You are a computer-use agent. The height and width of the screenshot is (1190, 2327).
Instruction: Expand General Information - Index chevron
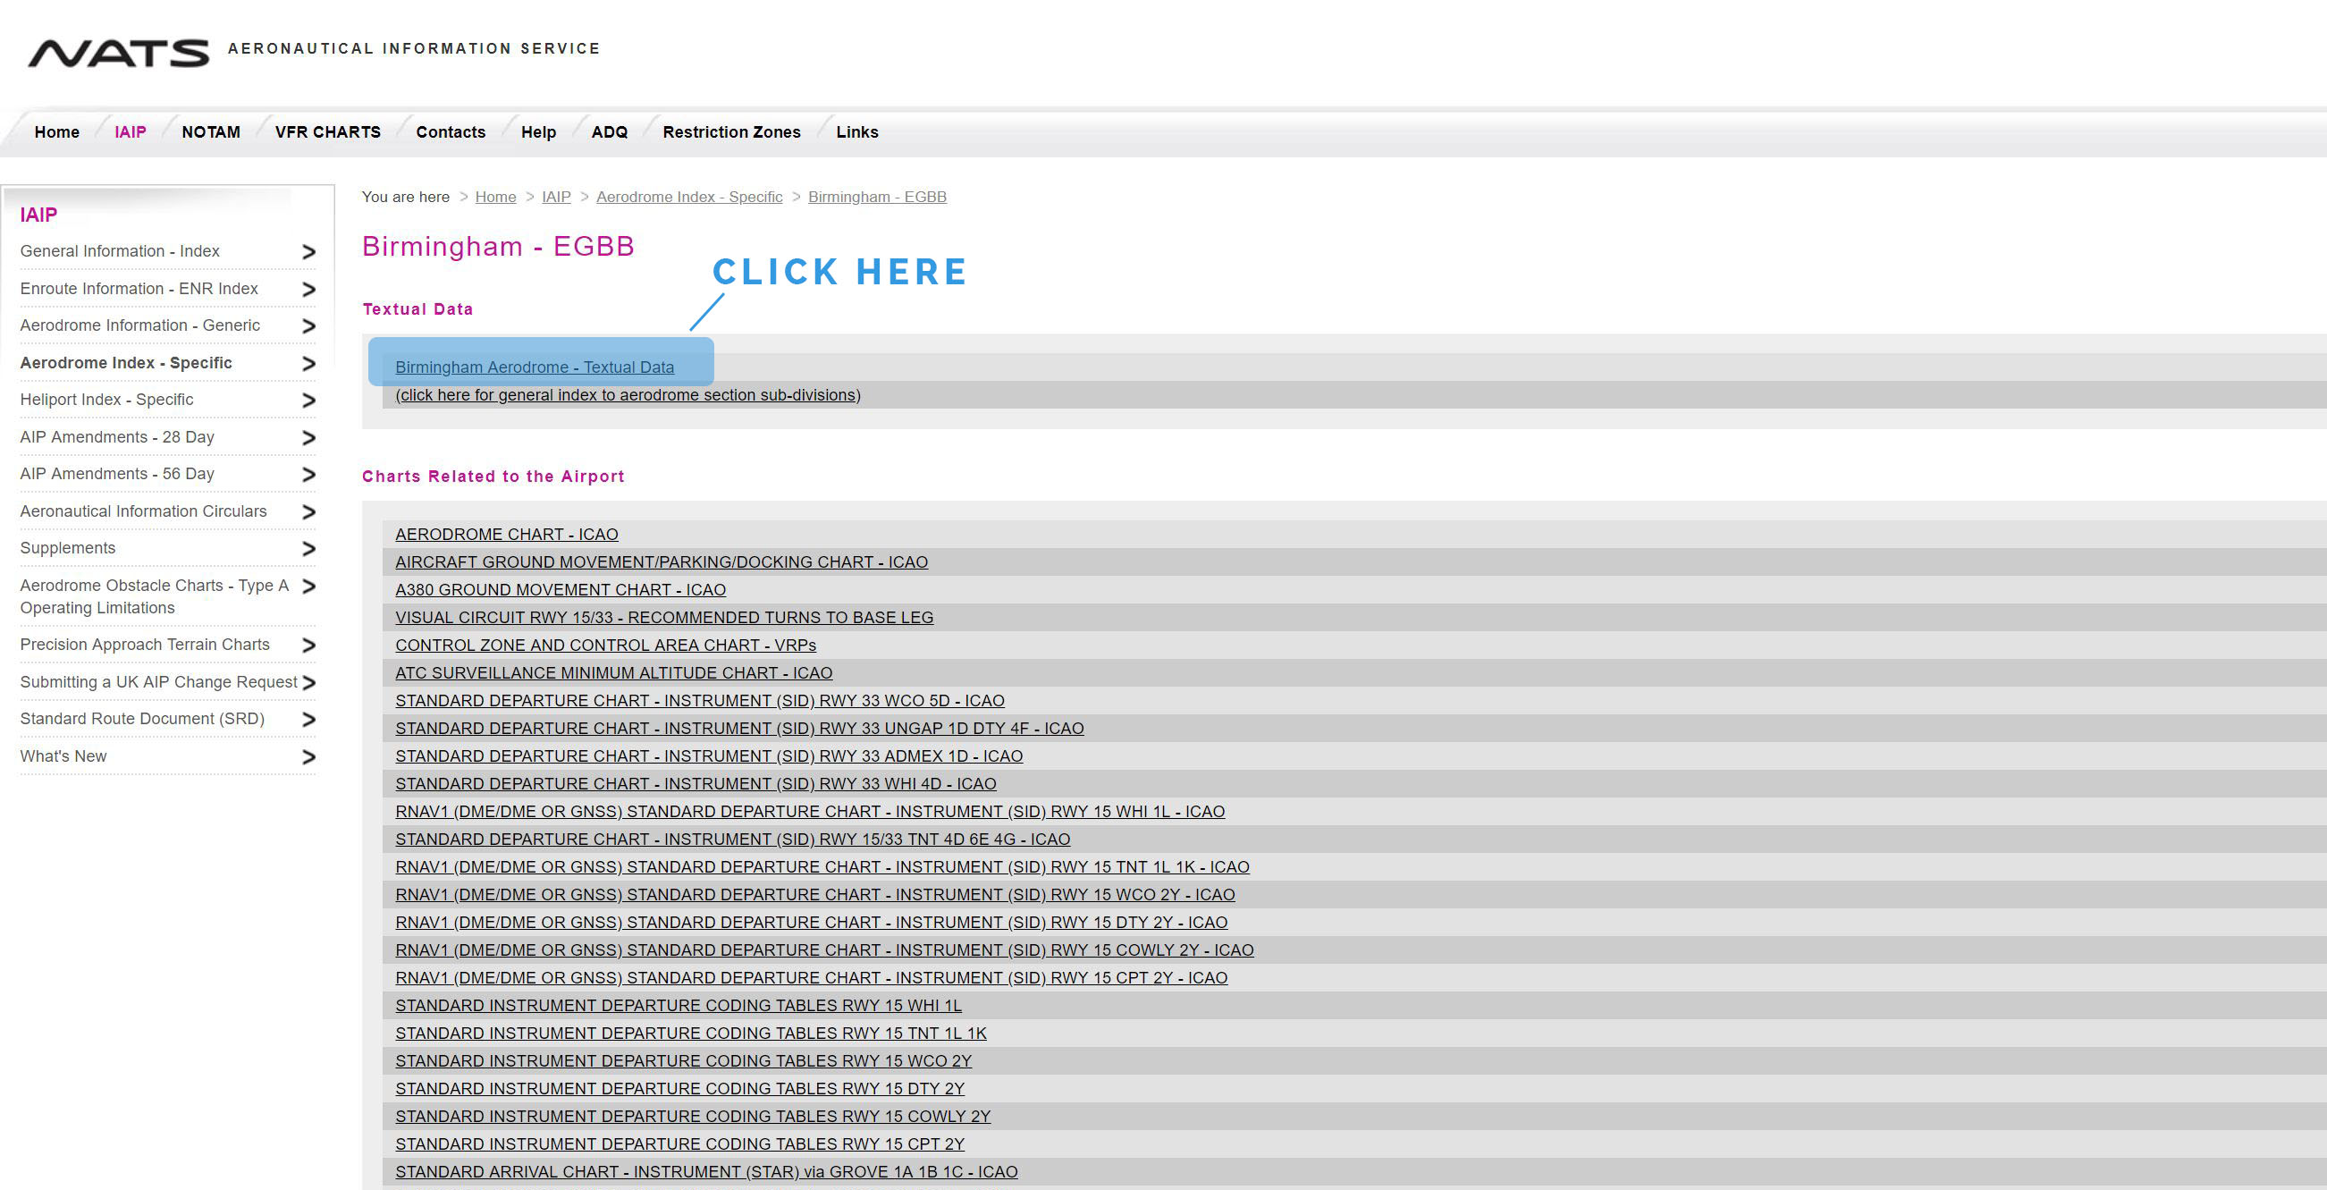pos(308,252)
